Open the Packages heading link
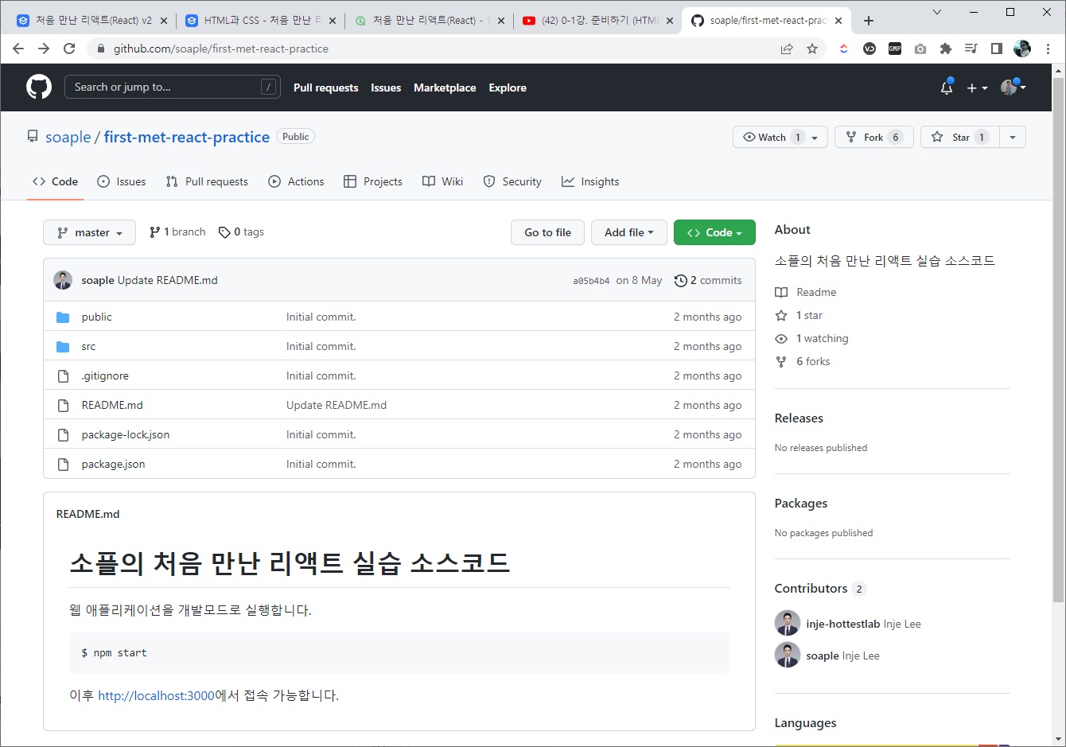1066x747 pixels. pos(801,503)
